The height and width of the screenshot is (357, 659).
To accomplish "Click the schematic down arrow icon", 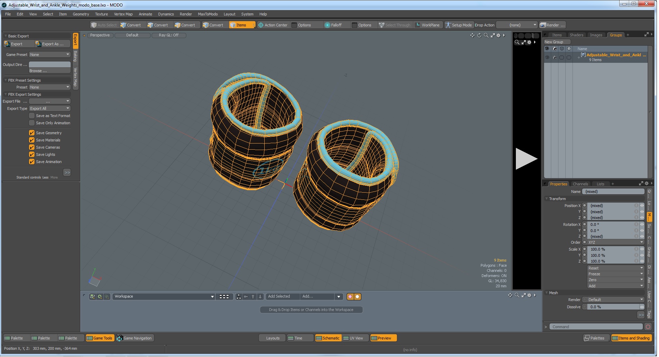I will (x=260, y=297).
